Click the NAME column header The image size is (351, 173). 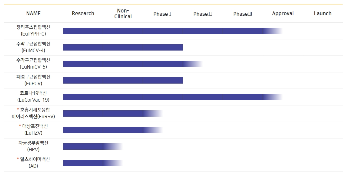pos(33,13)
